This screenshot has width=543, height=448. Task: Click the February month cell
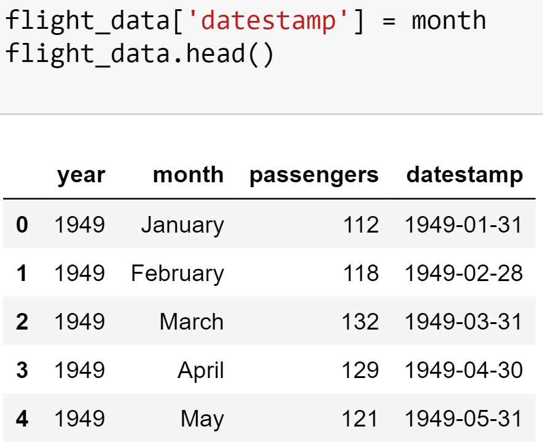178,274
